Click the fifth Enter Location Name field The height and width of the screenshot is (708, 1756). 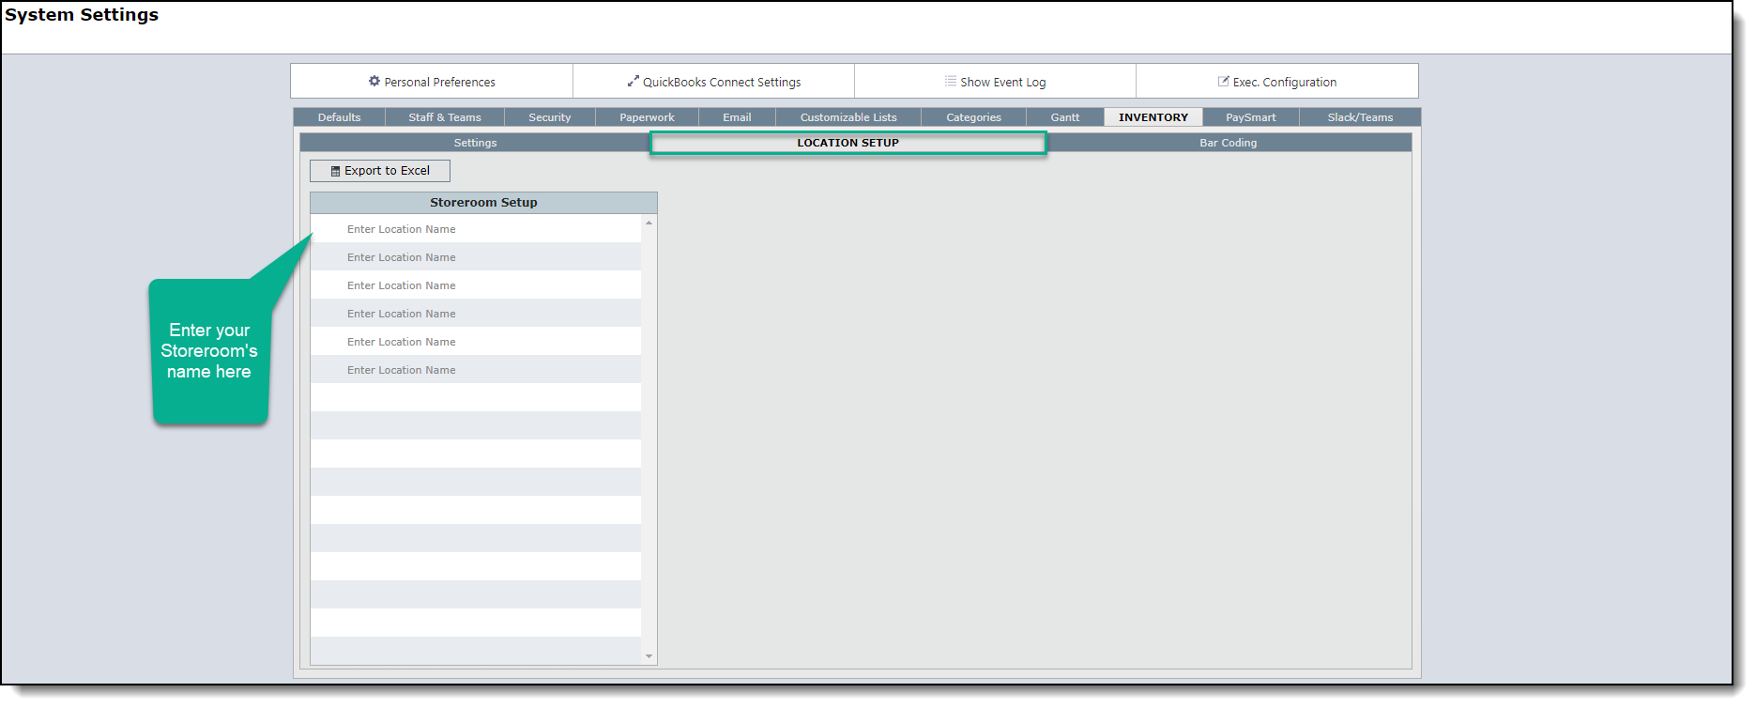pos(476,342)
